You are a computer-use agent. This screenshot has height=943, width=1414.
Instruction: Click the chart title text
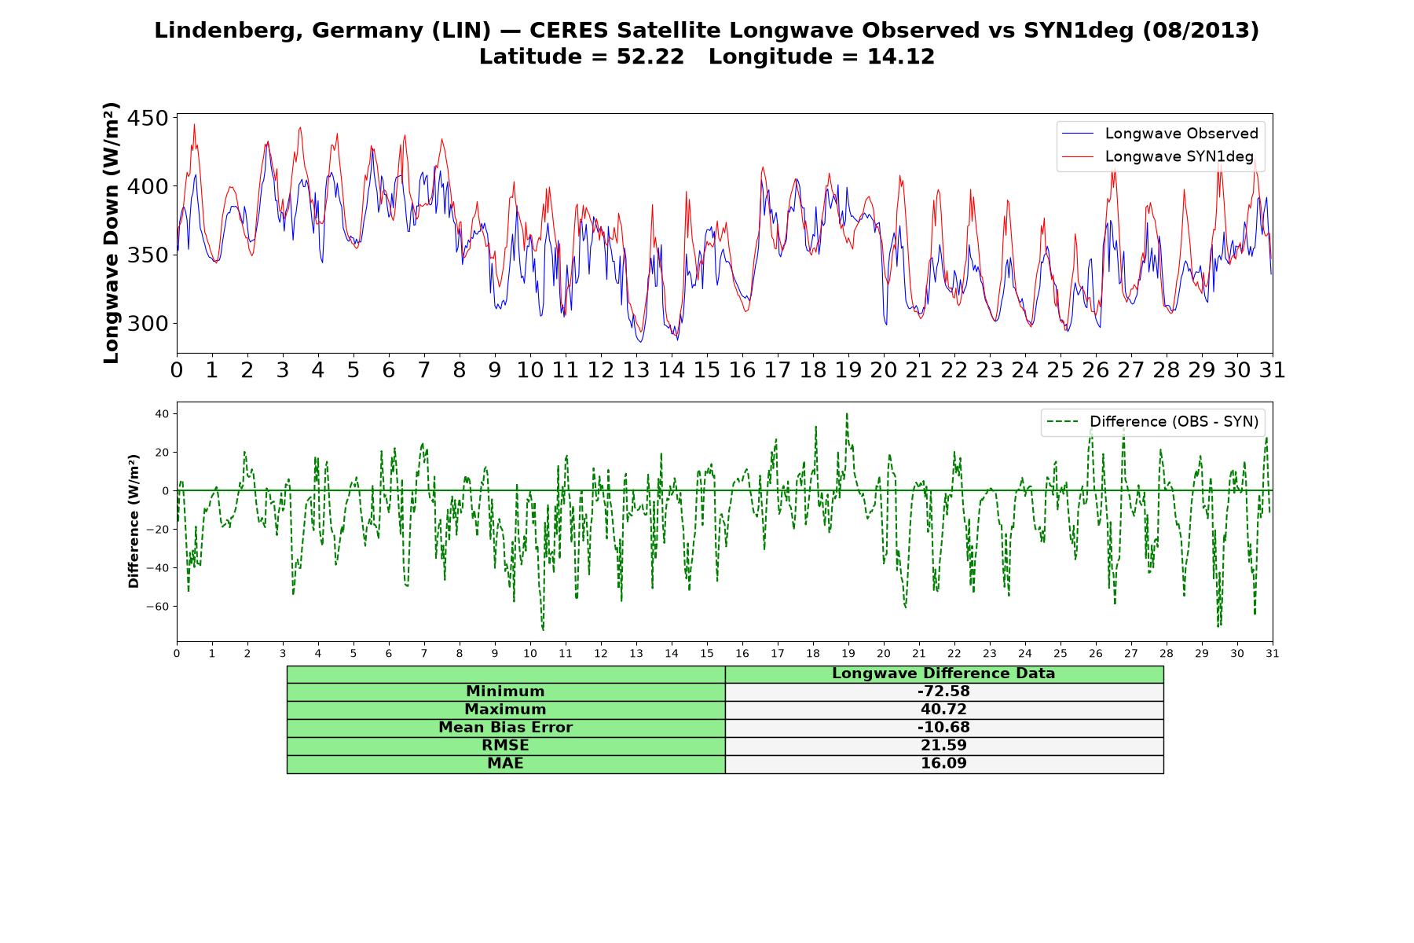point(706,31)
